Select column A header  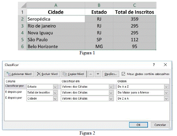click(56, 5)
